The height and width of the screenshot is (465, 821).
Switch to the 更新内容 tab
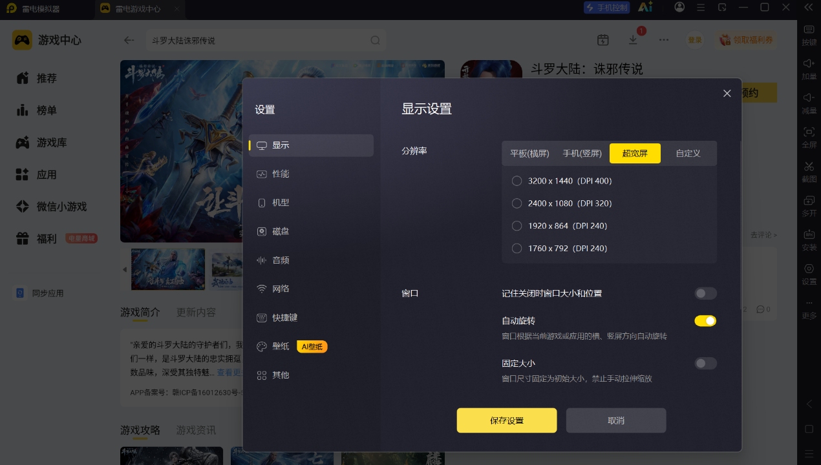pos(196,313)
